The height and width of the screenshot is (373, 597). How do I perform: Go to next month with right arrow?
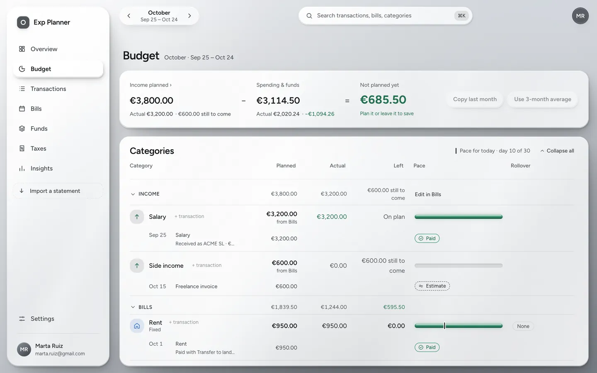tap(189, 16)
